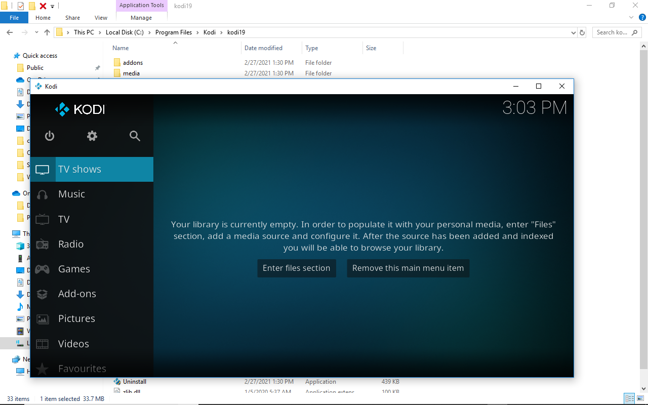Click Remove this main menu item
Screen dimensions: 648x405
pos(408,268)
